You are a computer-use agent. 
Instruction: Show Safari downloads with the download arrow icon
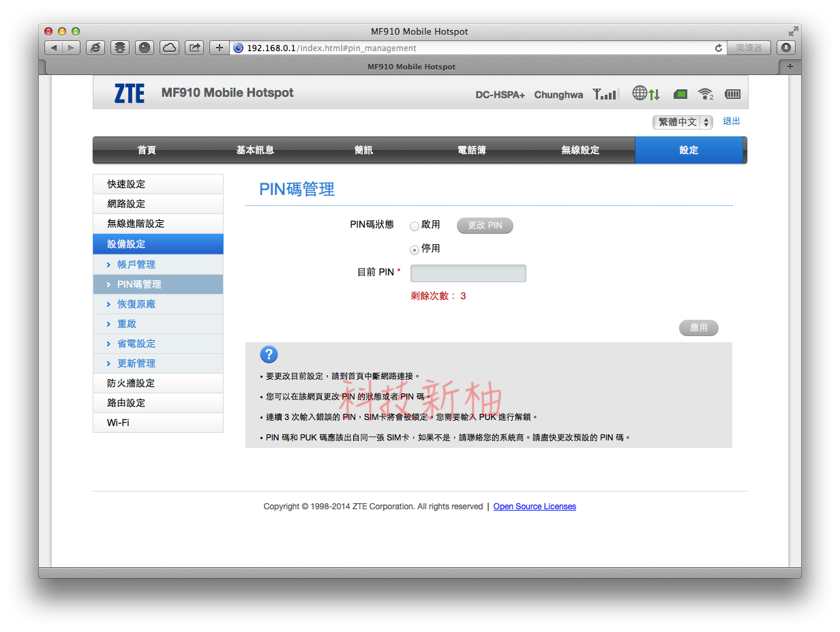coord(786,48)
